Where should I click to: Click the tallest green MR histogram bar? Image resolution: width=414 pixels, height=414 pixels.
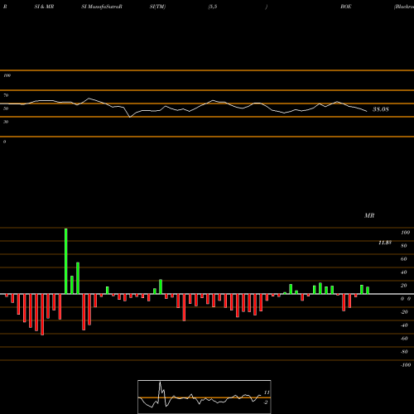(x=66, y=261)
